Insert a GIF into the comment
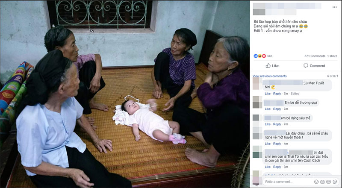This screenshot has height=188, width=342. point(328,182)
